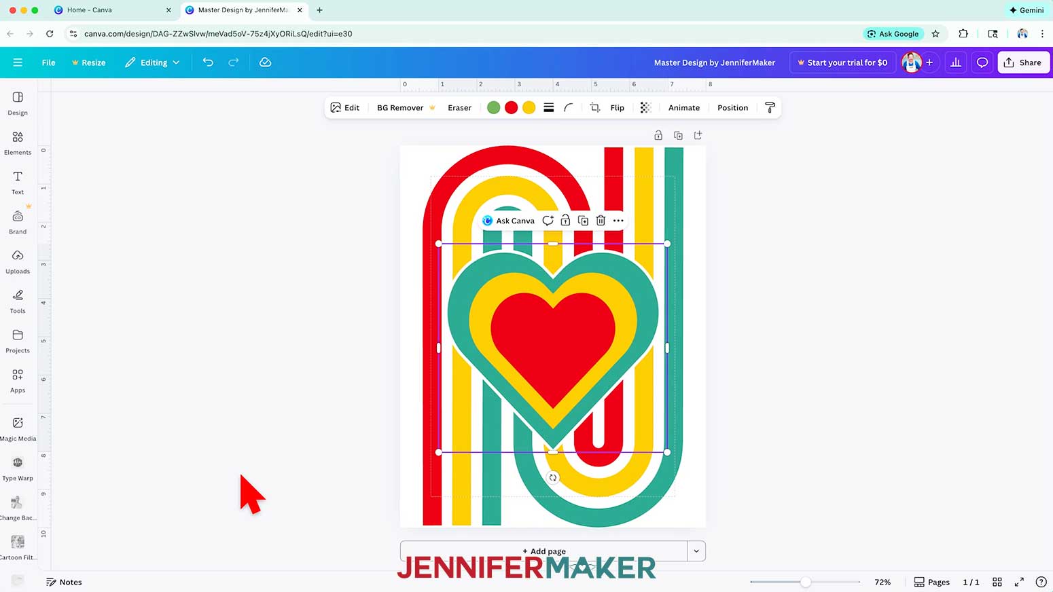Enter fullscreen present mode

click(x=1019, y=582)
